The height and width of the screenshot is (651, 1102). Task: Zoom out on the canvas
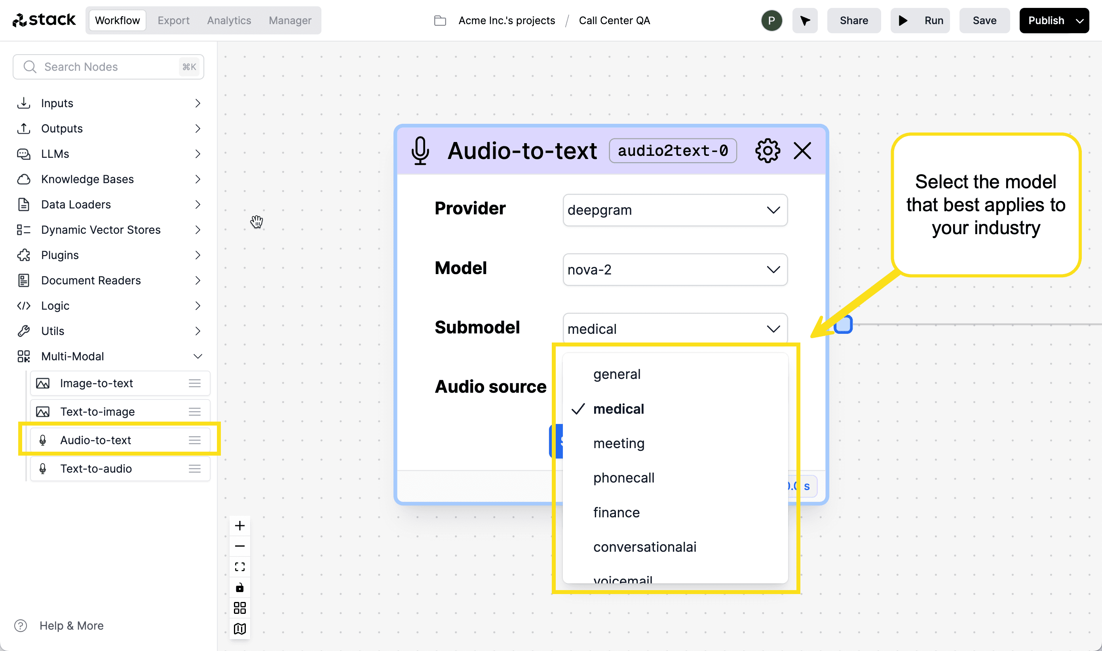click(x=240, y=546)
